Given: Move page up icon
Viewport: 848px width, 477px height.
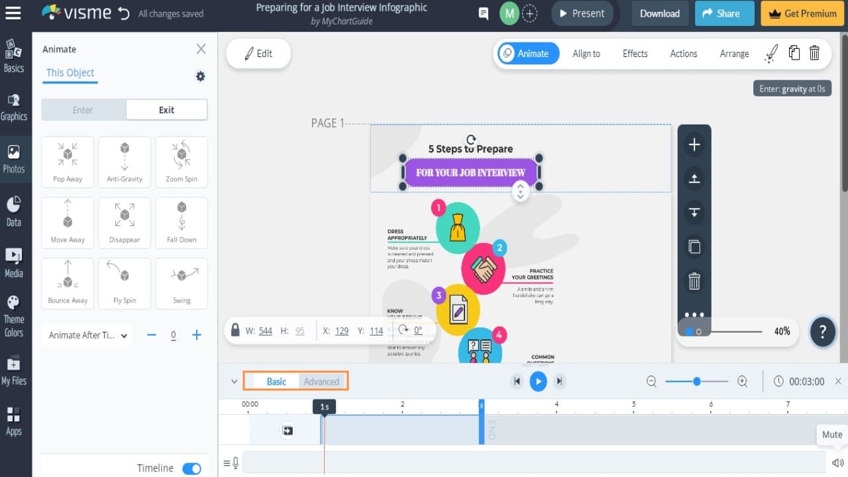Looking at the screenshot, I should pyautogui.click(x=694, y=178).
